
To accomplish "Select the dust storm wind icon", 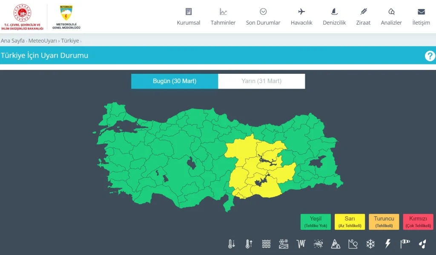I will coord(318,244).
